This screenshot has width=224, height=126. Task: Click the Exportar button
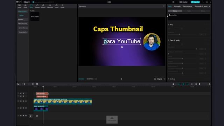[x=195, y=2]
